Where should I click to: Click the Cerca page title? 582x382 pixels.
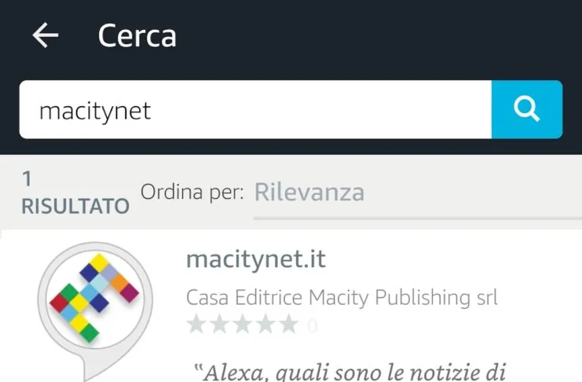coord(137,36)
